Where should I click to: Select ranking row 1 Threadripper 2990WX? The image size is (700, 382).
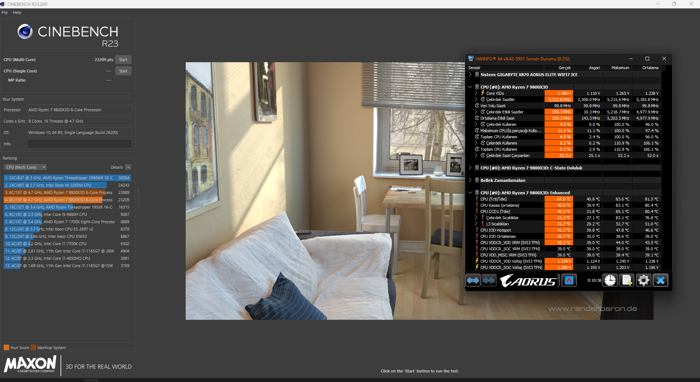[x=67, y=178]
